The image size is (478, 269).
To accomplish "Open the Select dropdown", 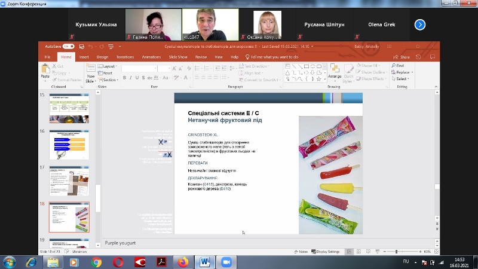I will click(x=400, y=79).
